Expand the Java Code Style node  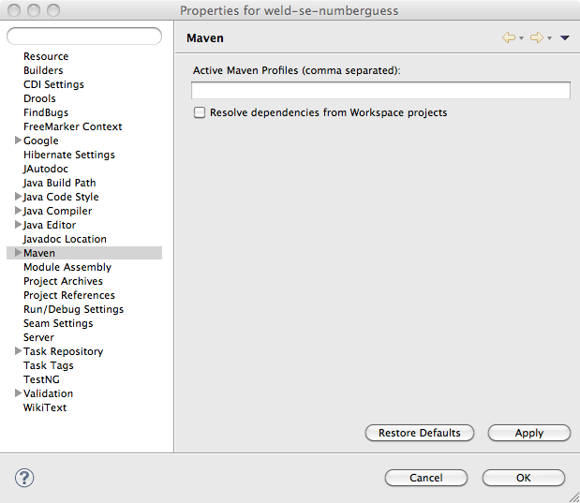18,197
